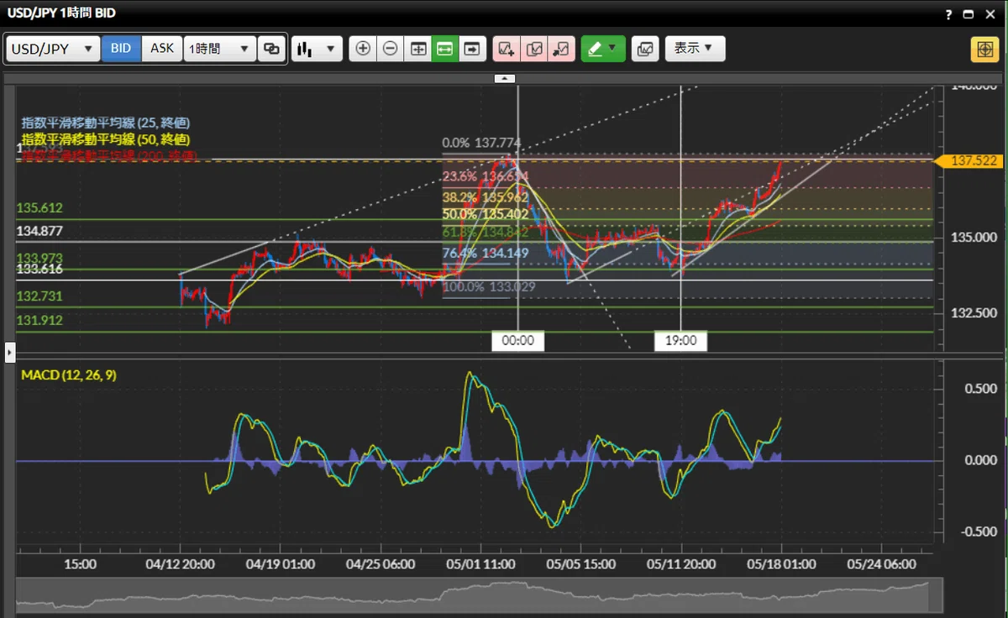Screen dimensions: 1008x618
Task: Click the chart link/sync icon
Action: click(x=271, y=49)
